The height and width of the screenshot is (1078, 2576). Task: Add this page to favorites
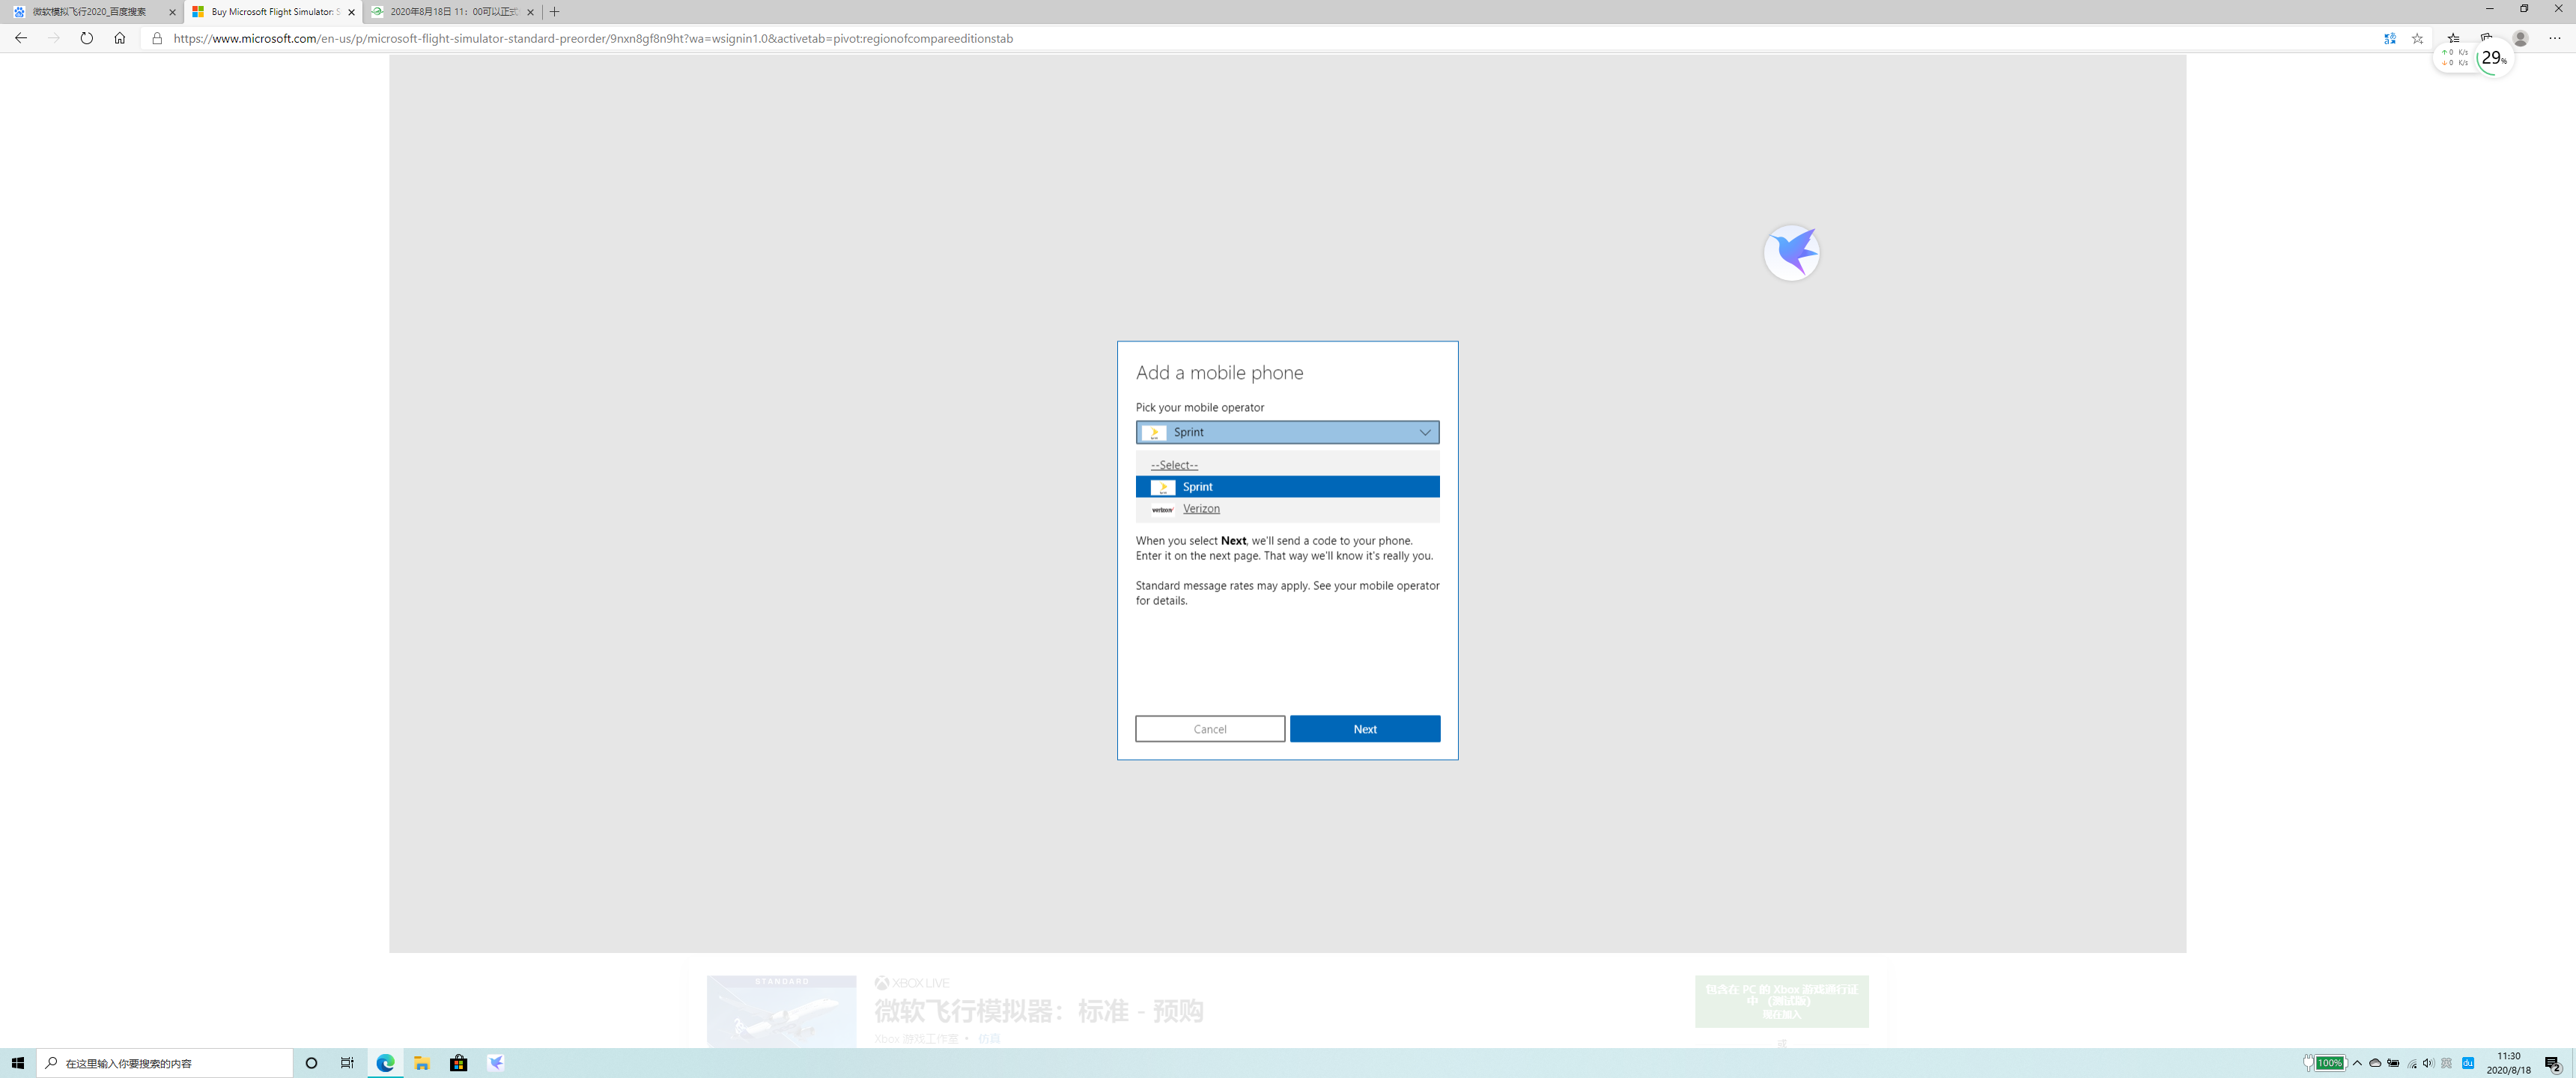[x=2418, y=38]
